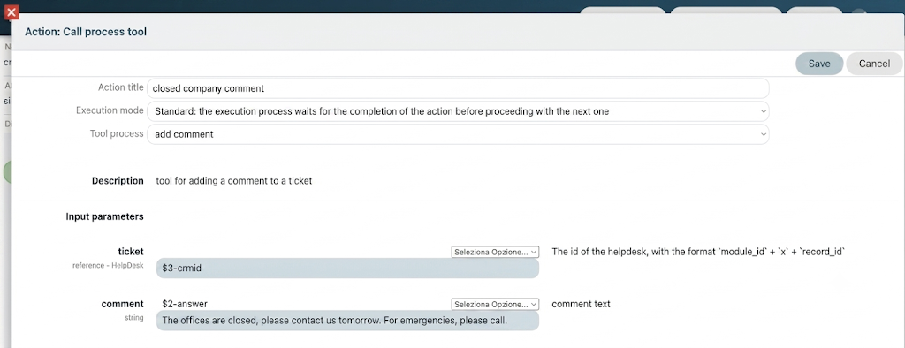
Task: Select the ticket value field '$3-crmid'
Action: pos(347,269)
